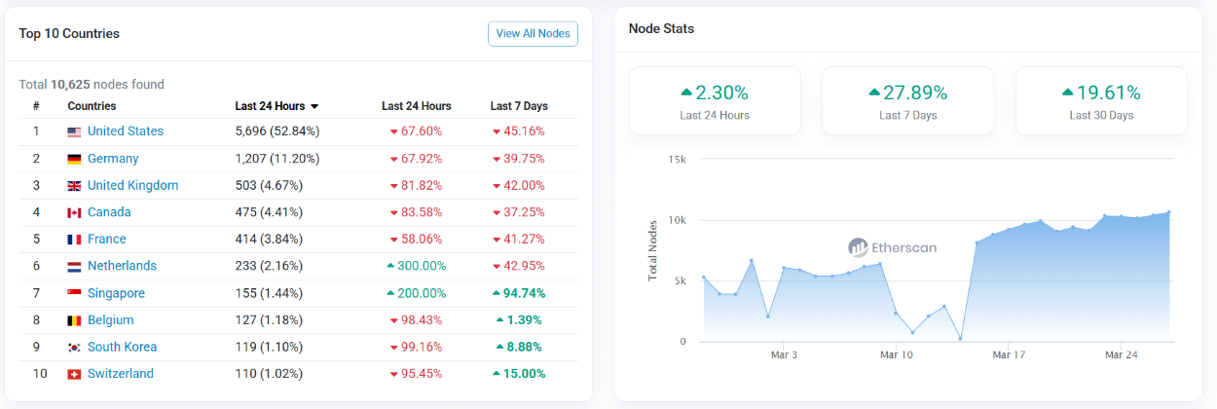Click the Mar 17 label on chart axis
1217x409 pixels.
[1009, 355]
